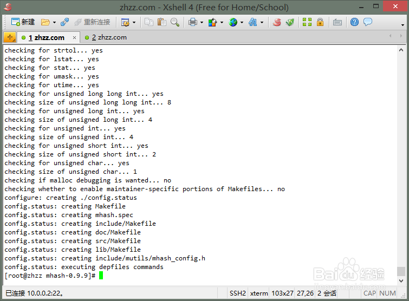Switch to tab 2 zhzz.com
The width and height of the screenshot is (409, 301).
pos(106,37)
